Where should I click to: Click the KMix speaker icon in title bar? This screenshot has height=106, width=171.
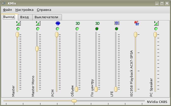point(3,3)
